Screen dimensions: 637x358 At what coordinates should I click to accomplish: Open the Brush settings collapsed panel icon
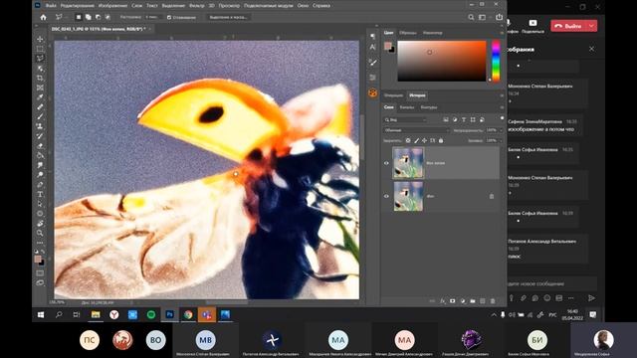point(372,62)
